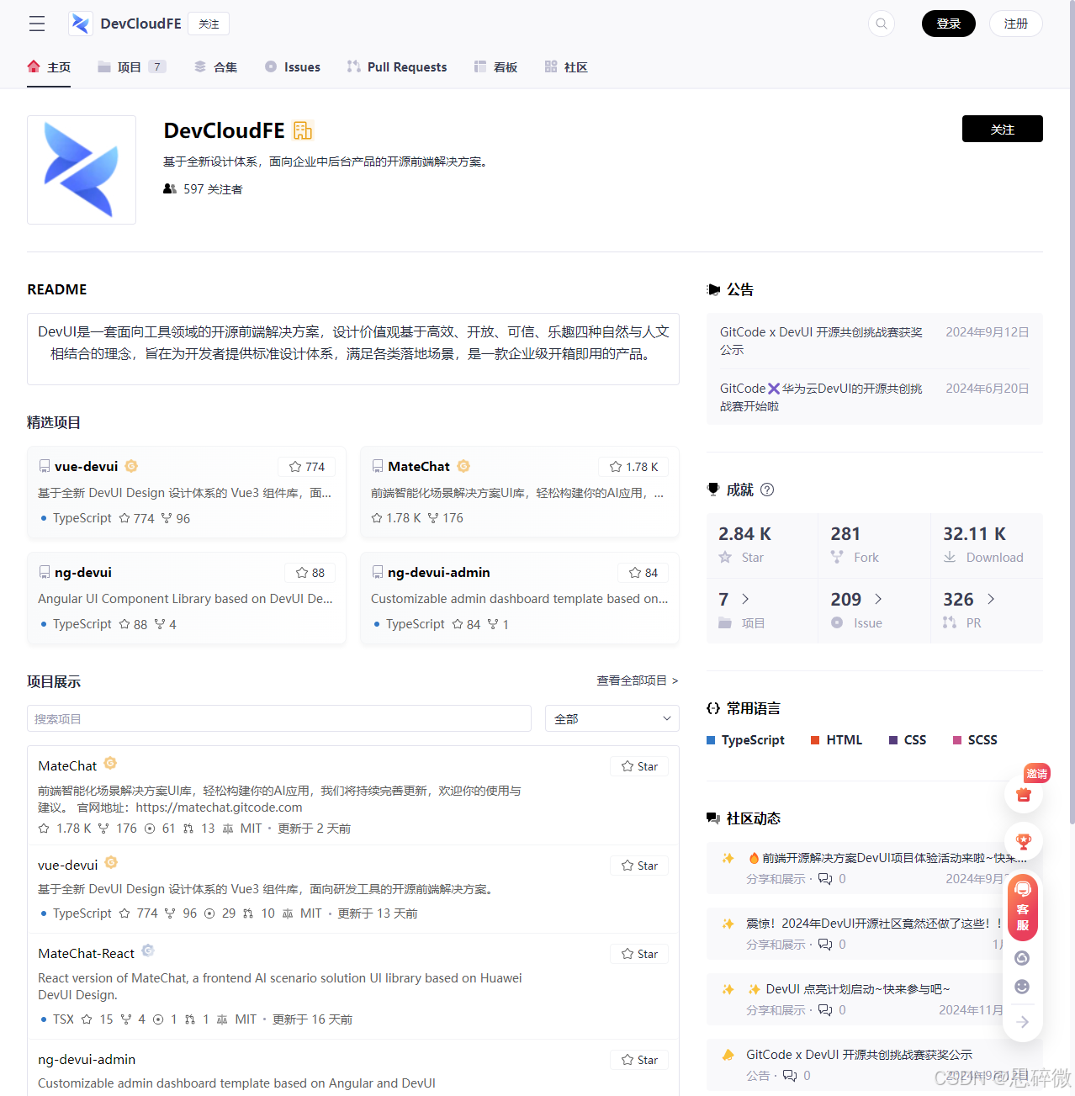The width and height of the screenshot is (1075, 1096).
Task: Click comment icon on 震惊 community post
Action: (x=825, y=945)
